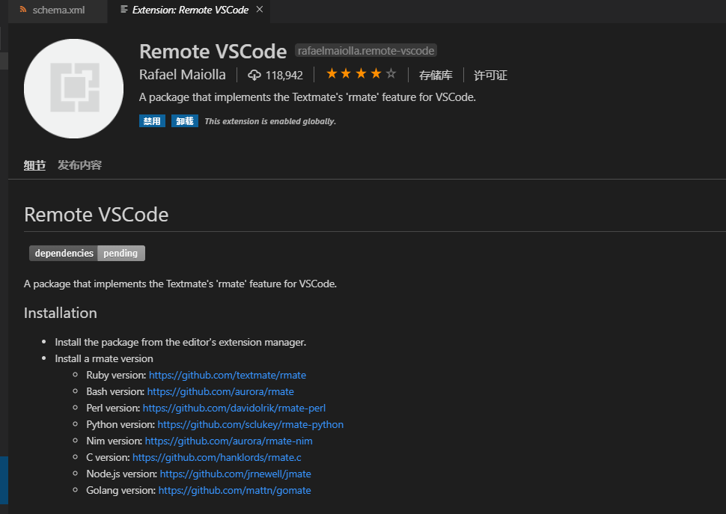Close the Extension: Remote VSCode tab
The height and width of the screenshot is (514, 726).
[x=260, y=10]
